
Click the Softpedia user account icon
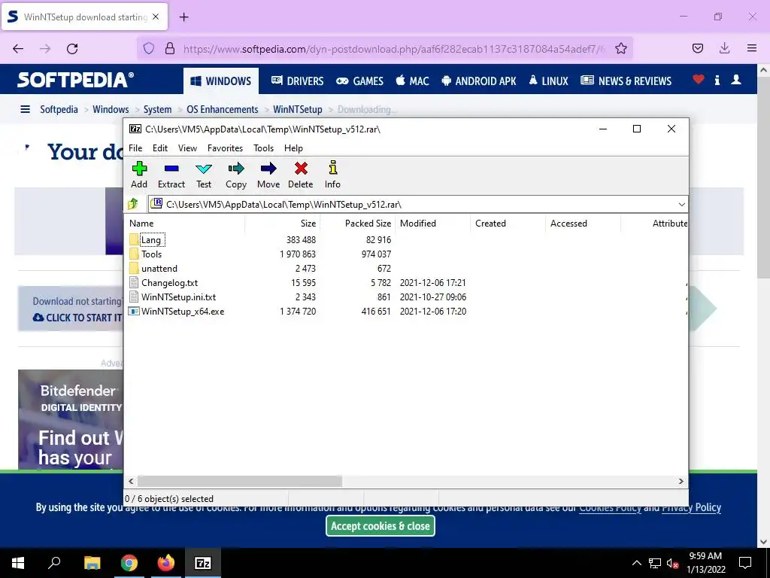click(x=736, y=80)
